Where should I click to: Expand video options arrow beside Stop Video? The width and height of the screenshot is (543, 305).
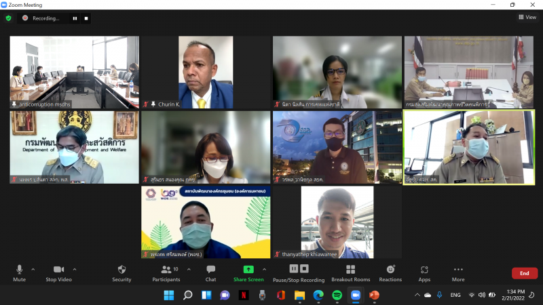[75, 269]
